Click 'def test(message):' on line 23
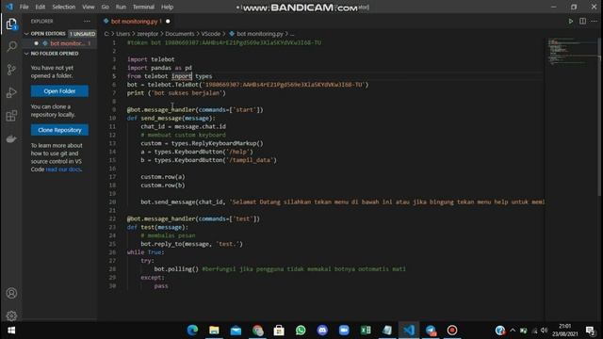Image resolution: width=603 pixels, height=339 pixels. click(157, 227)
